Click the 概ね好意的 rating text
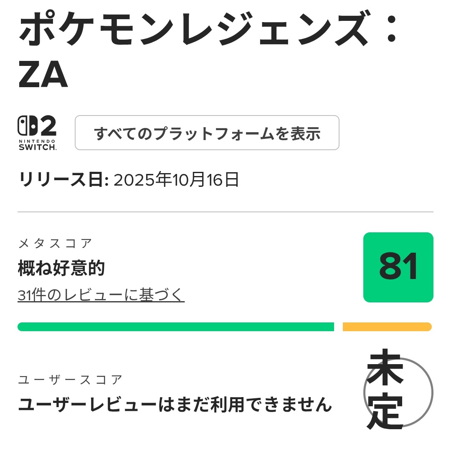Image resolution: width=451 pixels, height=468 pixels. [61, 268]
